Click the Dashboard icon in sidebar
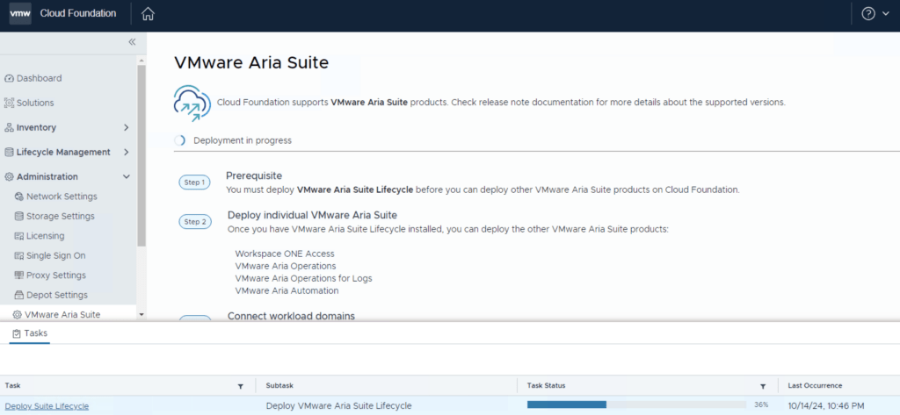Viewport: 900px width, 415px height. (x=10, y=78)
